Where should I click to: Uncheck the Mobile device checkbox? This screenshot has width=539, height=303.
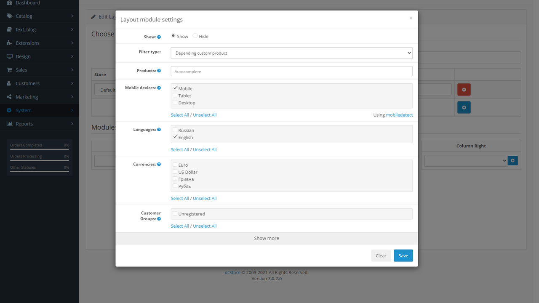[175, 88]
